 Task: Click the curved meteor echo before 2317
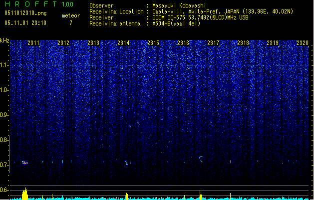coord(201,158)
